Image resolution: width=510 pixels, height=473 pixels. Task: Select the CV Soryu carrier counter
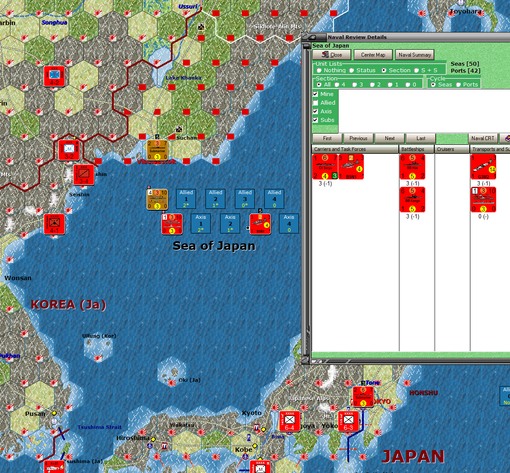tap(325, 167)
